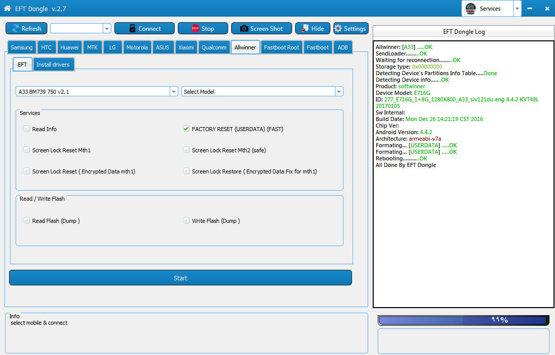Check the Write Flash (Dump) option

click(186, 220)
